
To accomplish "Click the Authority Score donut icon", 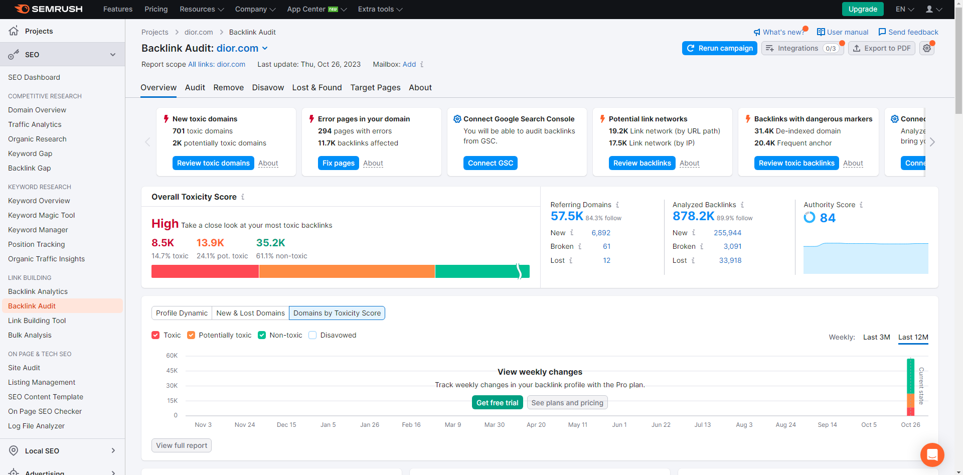I will (810, 217).
